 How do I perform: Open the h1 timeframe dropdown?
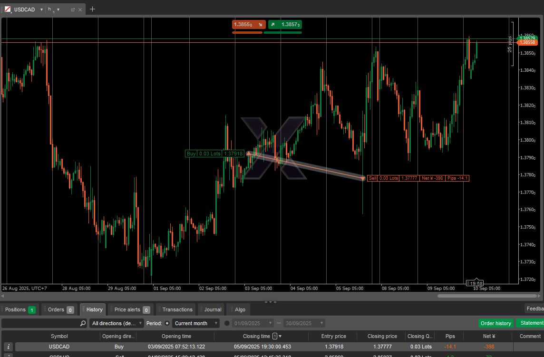click(58, 10)
